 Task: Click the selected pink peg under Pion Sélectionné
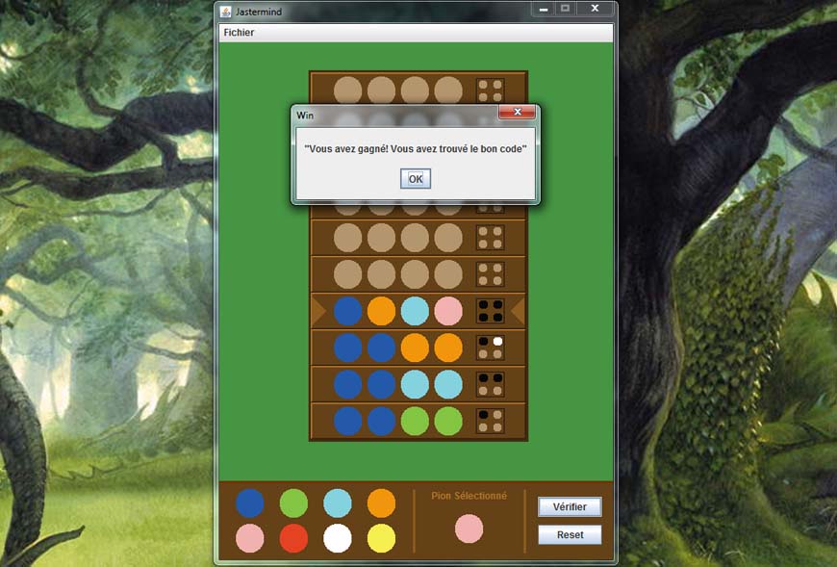(x=469, y=528)
